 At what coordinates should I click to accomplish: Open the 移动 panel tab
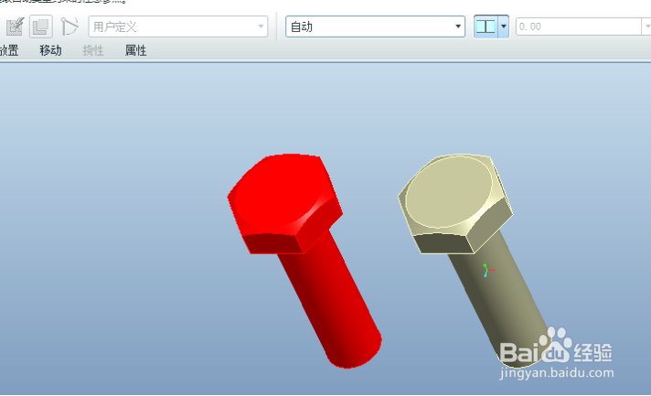coord(50,50)
